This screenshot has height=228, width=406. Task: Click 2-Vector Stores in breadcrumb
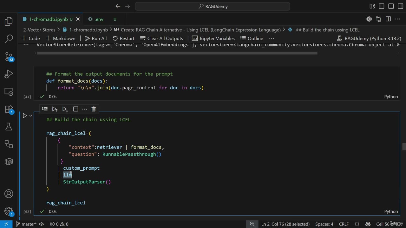[x=39, y=30]
